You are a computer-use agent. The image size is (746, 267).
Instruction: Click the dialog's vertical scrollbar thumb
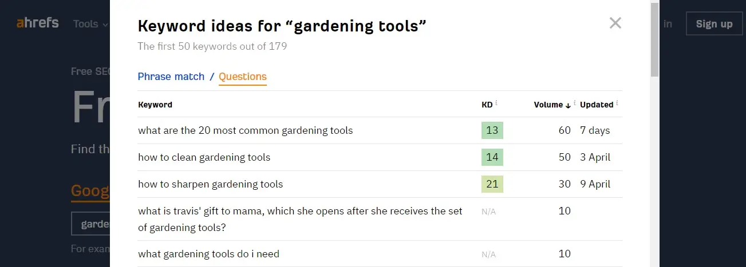point(655,40)
